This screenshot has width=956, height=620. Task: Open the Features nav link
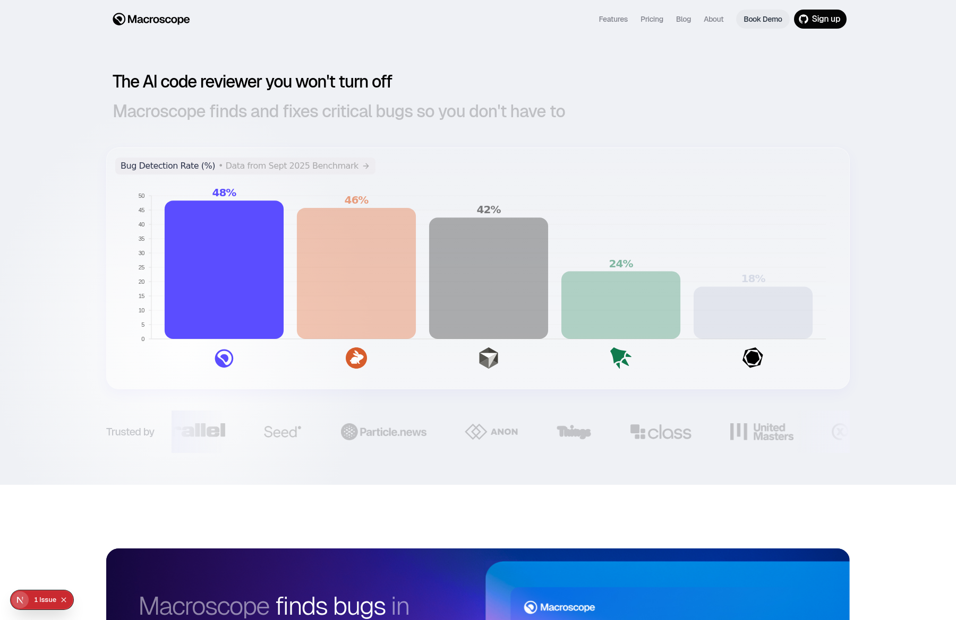pos(613,19)
